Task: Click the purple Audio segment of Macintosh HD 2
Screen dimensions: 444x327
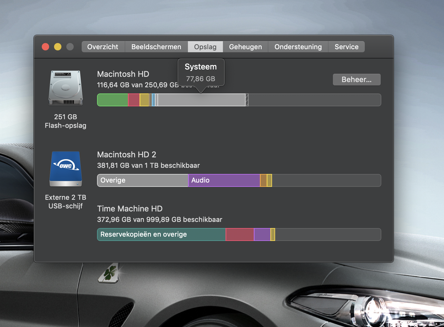Action: [x=224, y=180]
